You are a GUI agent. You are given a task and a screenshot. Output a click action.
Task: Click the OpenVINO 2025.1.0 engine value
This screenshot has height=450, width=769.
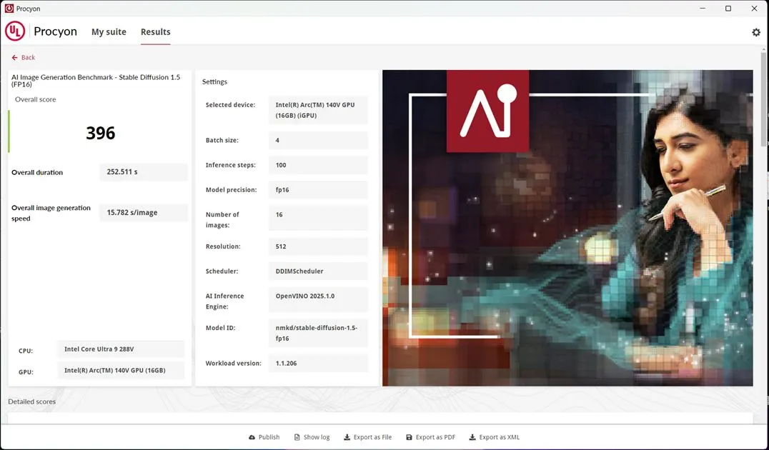click(318, 299)
